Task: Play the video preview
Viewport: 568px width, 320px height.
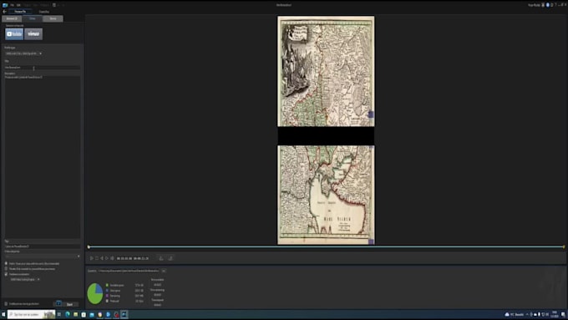Action: 92,258
